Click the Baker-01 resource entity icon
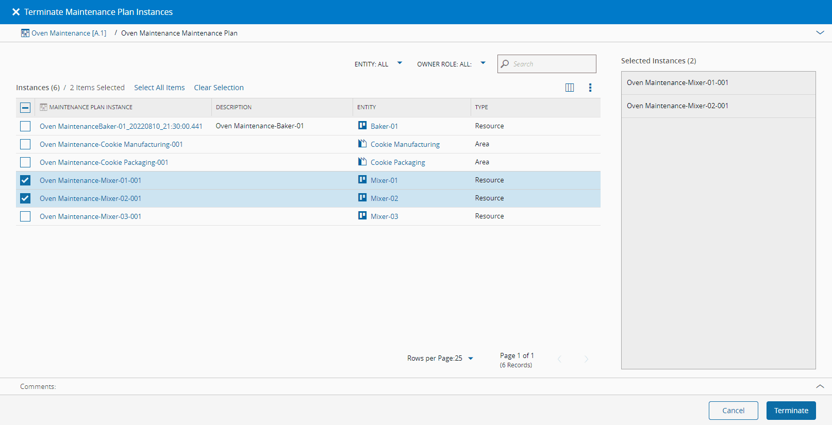The width and height of the screenshot is (832, 425). click(362, 125)
